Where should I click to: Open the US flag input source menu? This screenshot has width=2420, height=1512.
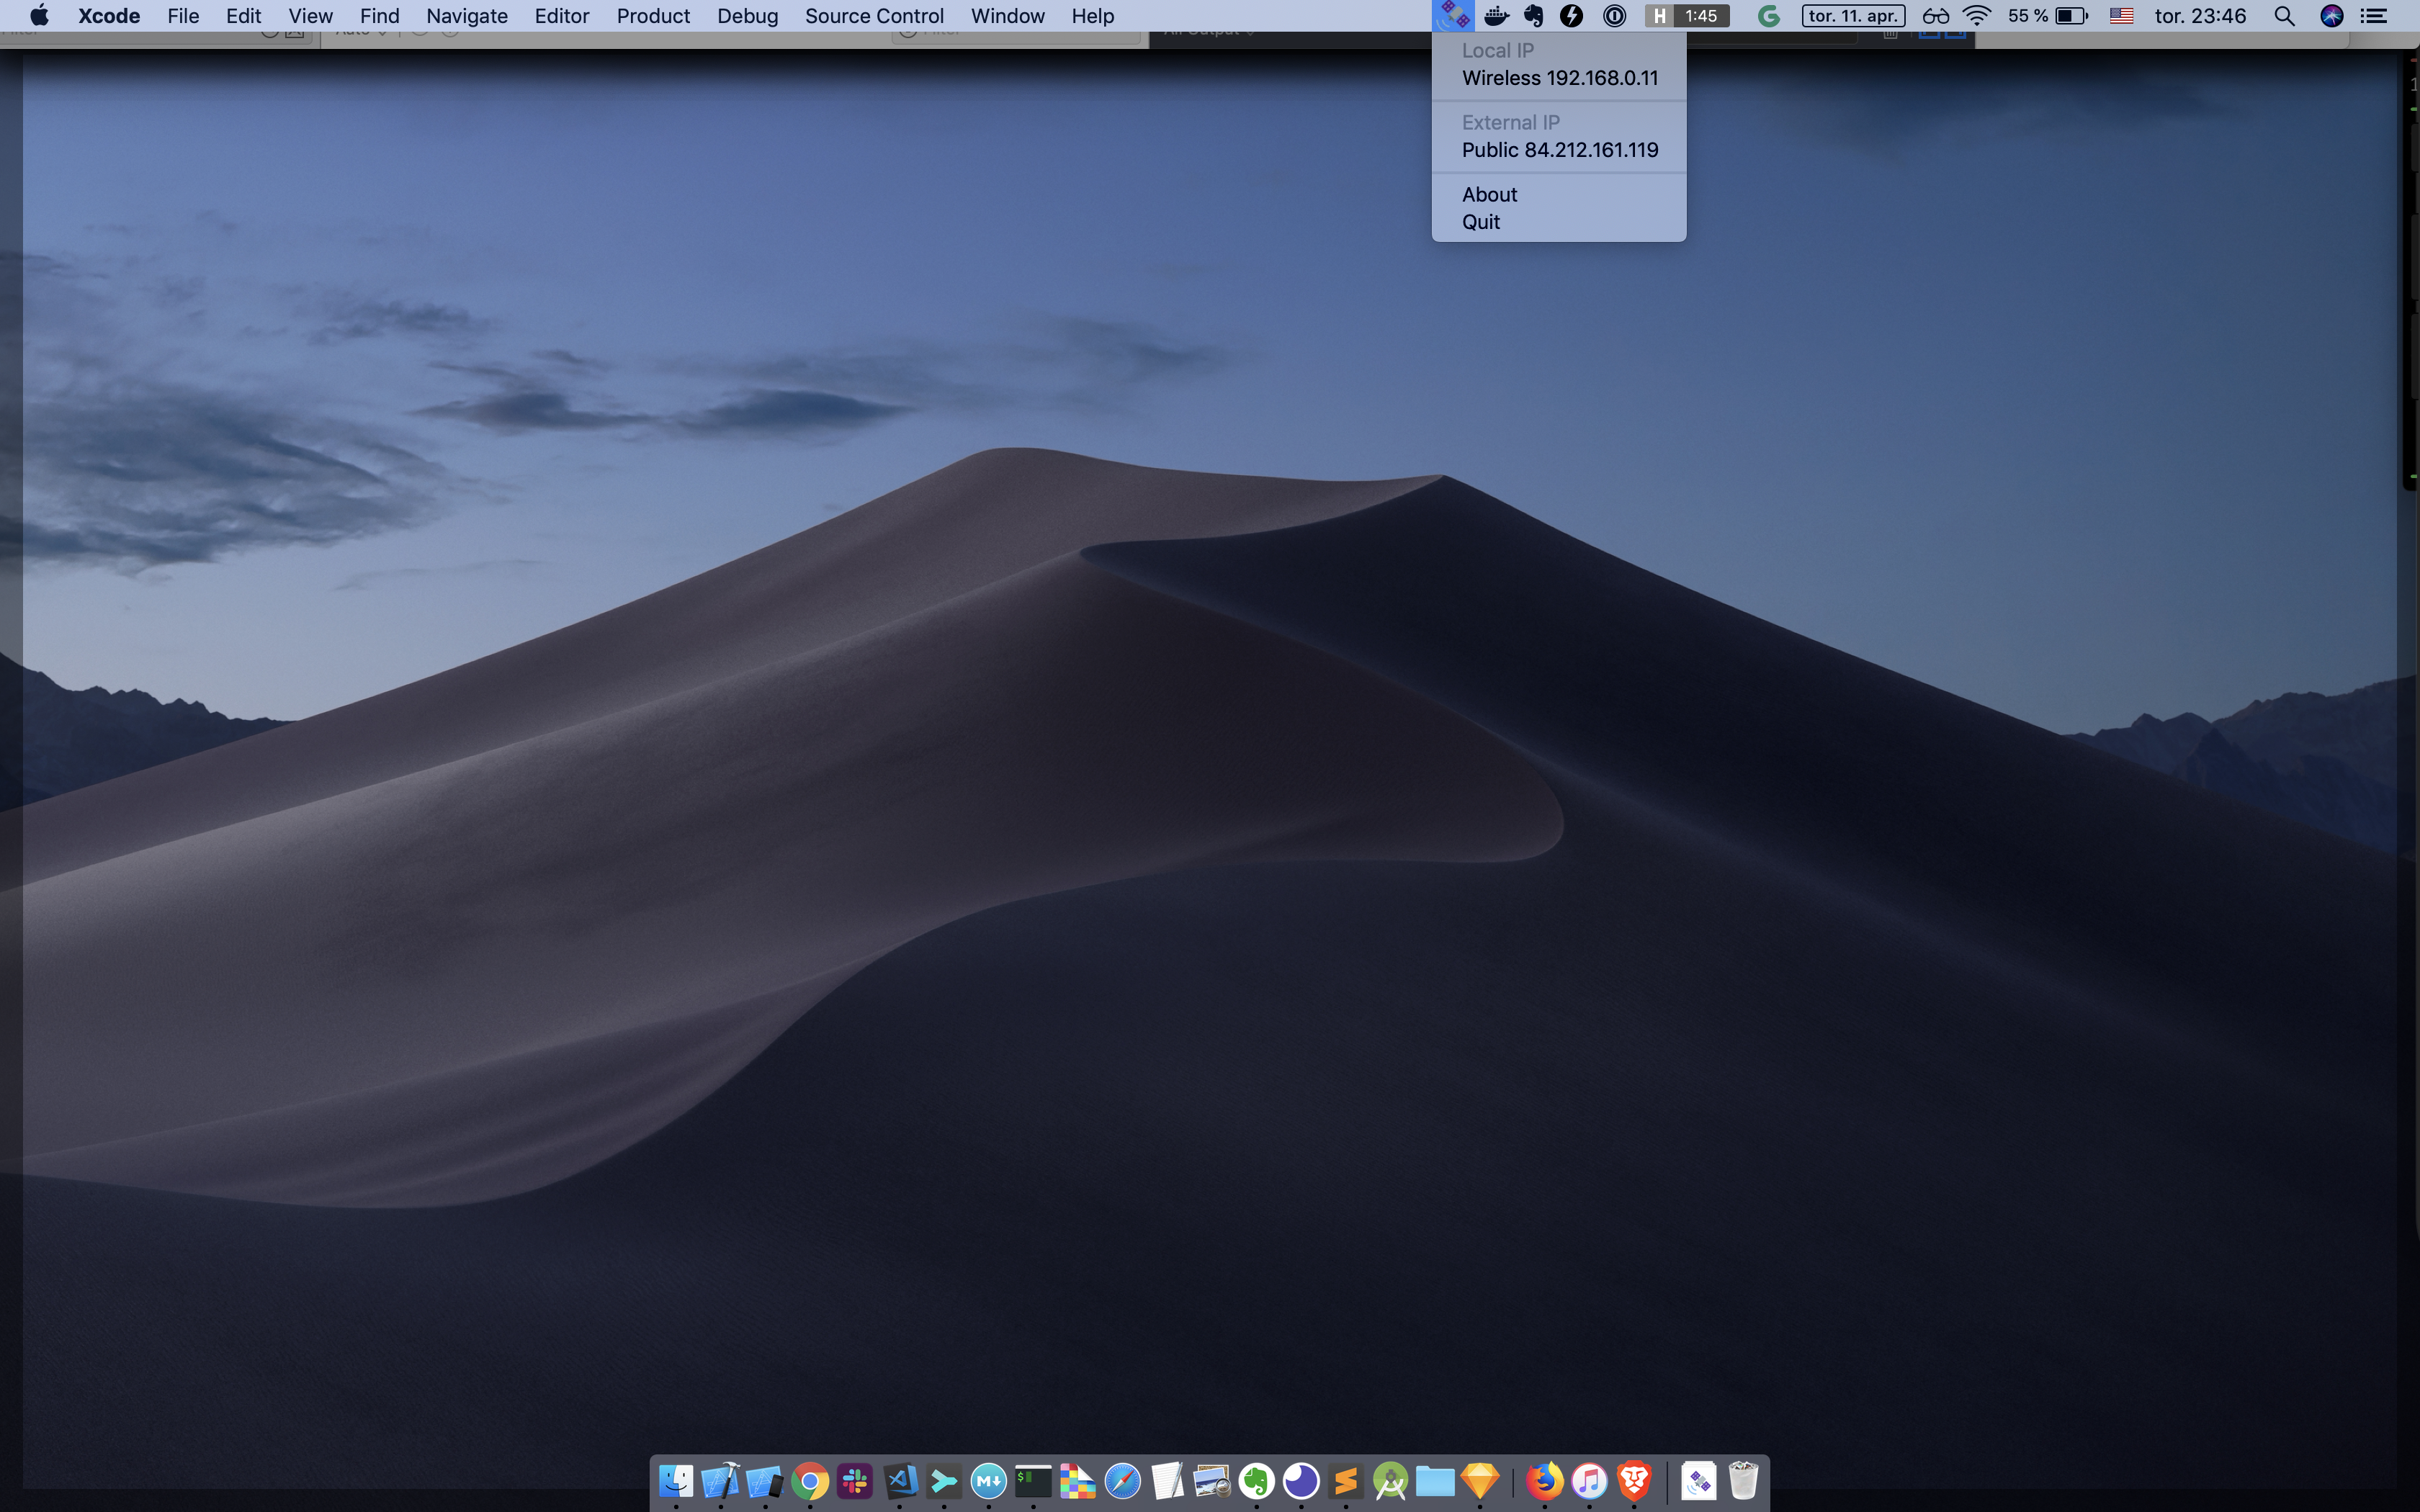(2121, 16)
